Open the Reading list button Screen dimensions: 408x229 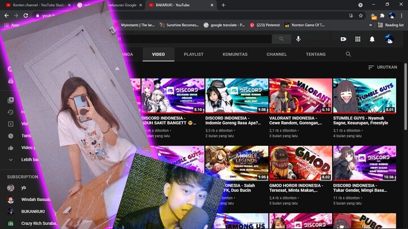tap(390, 25)
